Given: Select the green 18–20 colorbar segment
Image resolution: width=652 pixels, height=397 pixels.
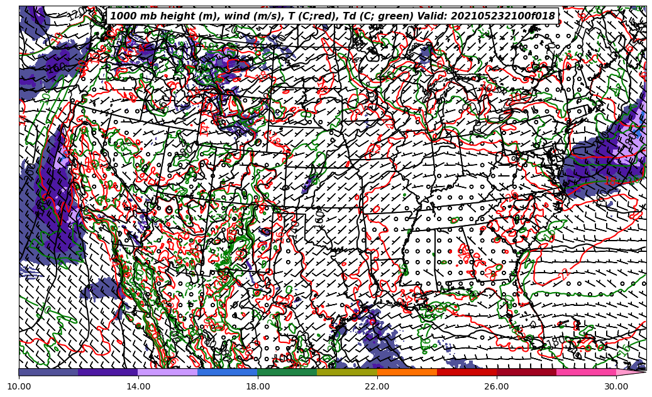Looking at the screenshot, I should 287,373.
